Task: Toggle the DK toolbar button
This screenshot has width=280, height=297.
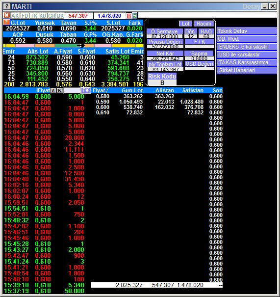Action: click(60, 16)
